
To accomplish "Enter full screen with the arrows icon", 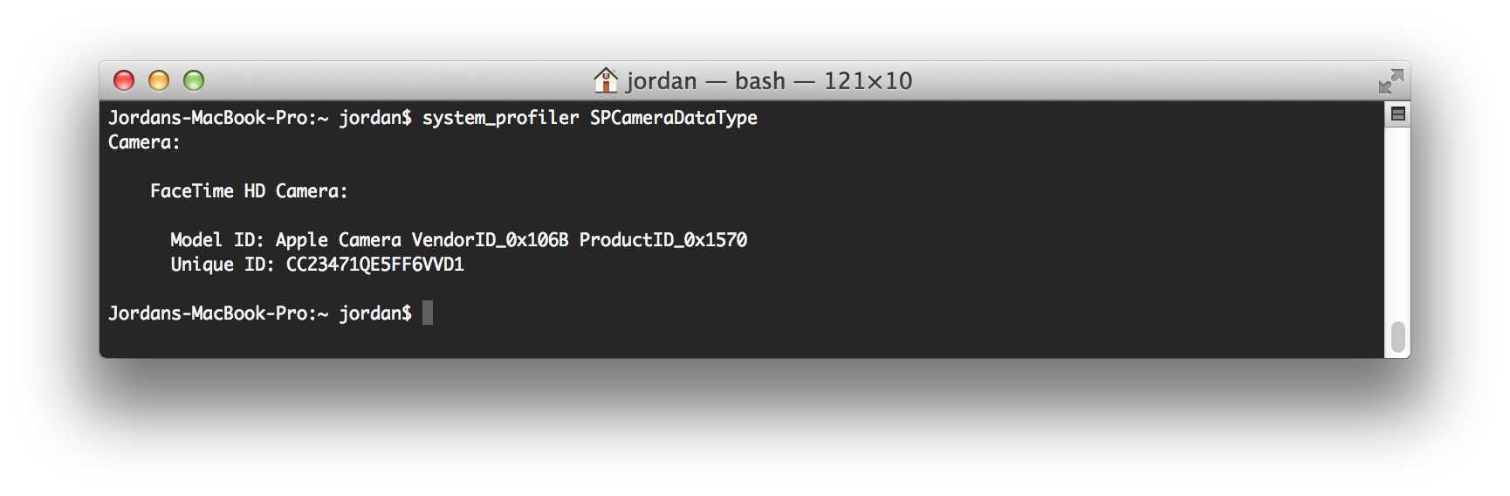I will [x=1390, y=81].
